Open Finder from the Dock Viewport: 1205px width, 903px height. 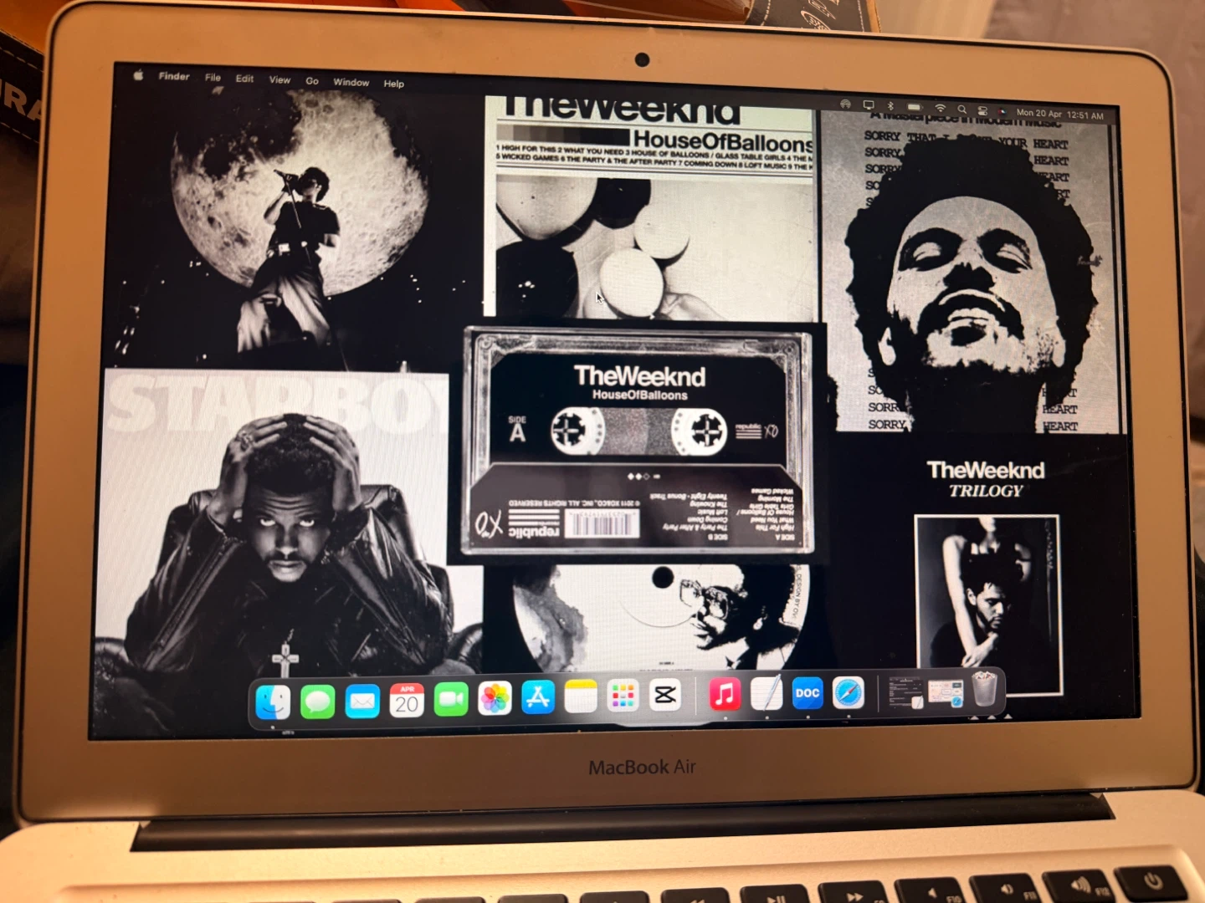pos(273,701)
